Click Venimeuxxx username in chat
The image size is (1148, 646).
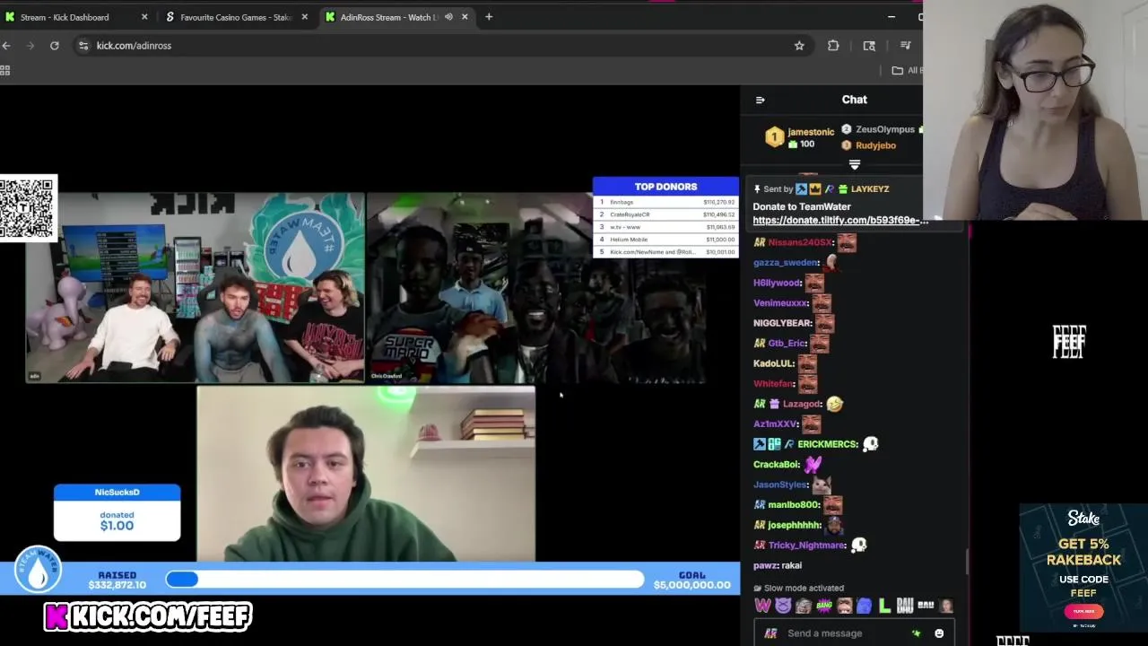coord(780,303)
